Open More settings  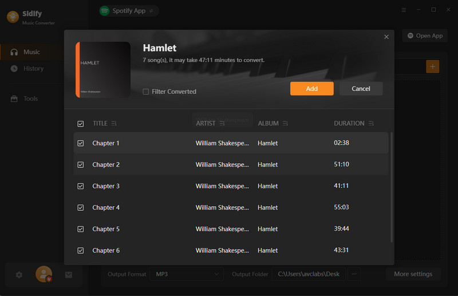tap(413, 274)
